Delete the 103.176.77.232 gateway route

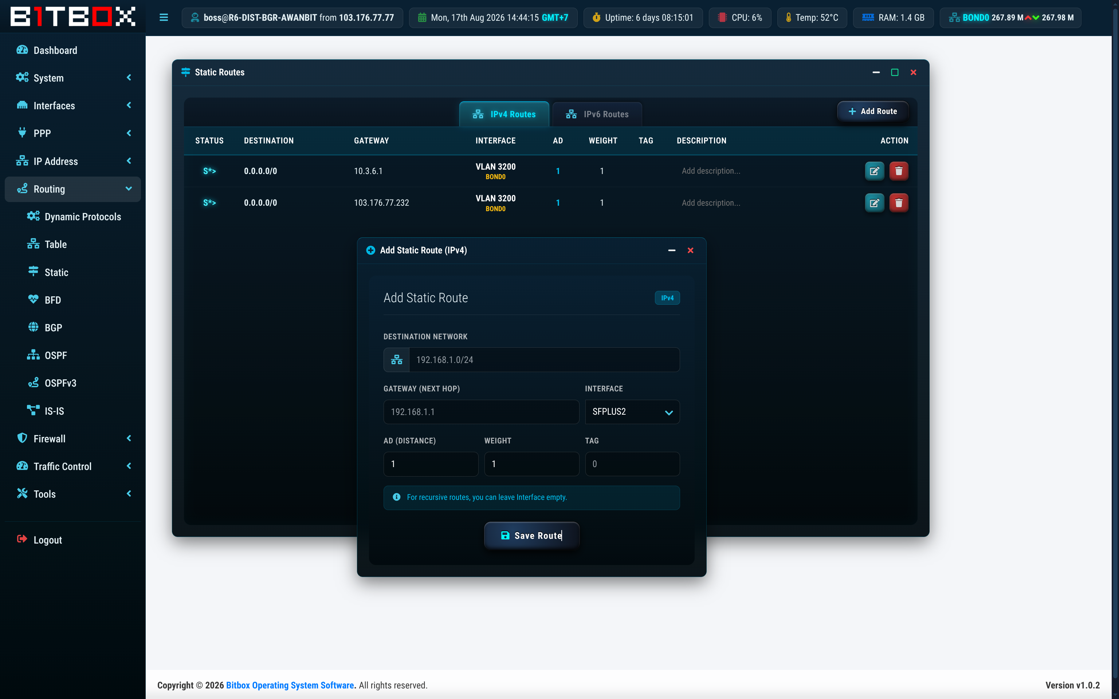click(898, 203)
